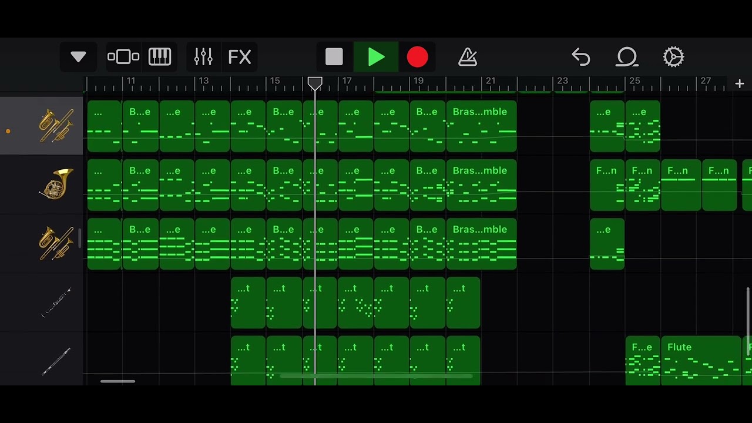Open the FX panel
The image size is (752, 423).
240,57
